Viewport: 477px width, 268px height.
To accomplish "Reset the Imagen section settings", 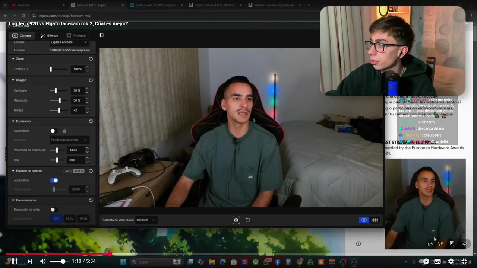I will (91, 80).
